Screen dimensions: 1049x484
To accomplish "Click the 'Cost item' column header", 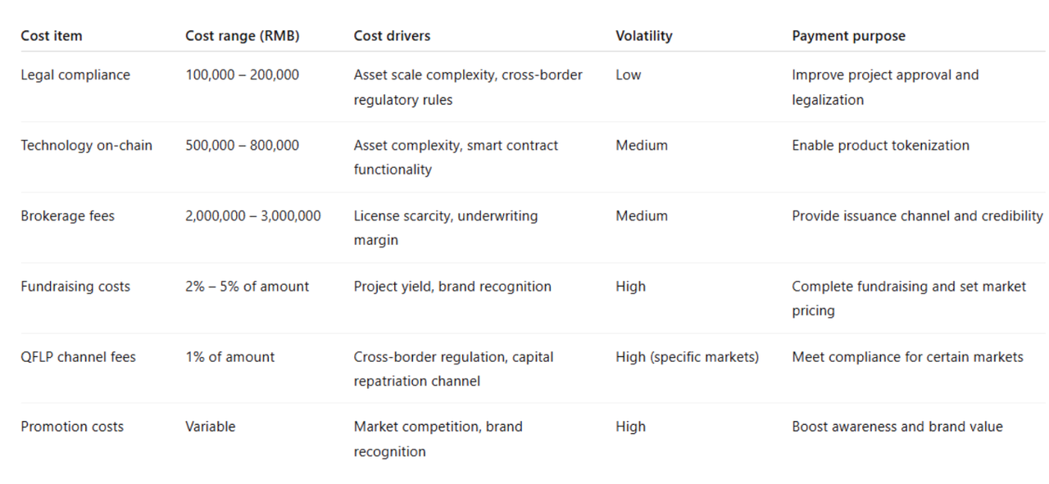I will (52, 36).
